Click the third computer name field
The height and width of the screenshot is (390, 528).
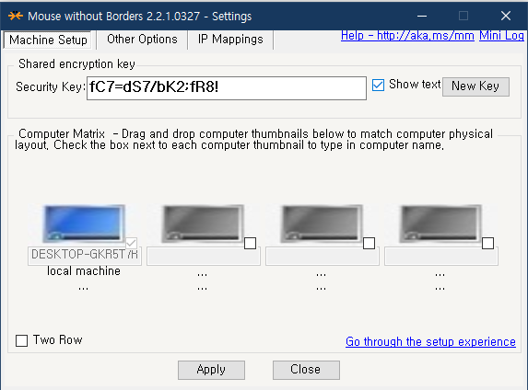coord(323,257)
